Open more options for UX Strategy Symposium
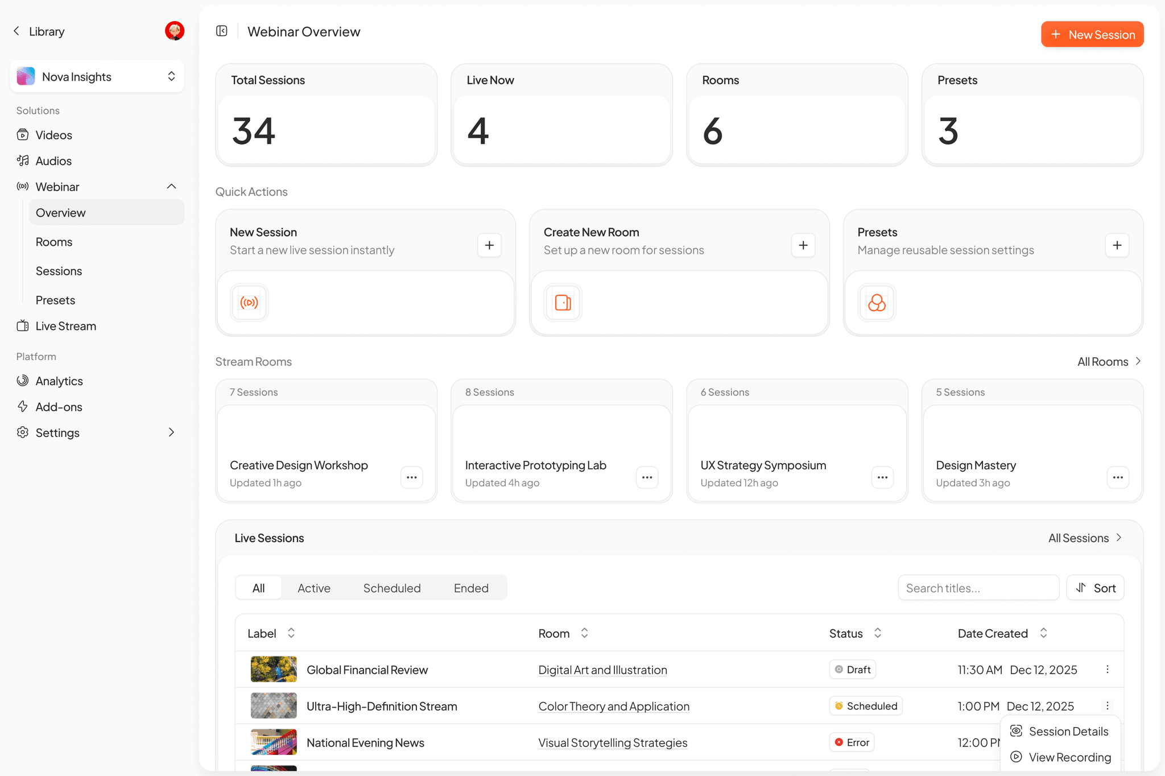 (x=883, y=477)
